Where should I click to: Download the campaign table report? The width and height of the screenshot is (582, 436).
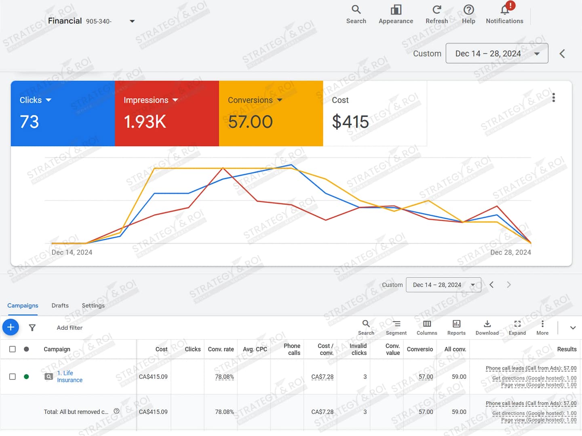click(487, 324)
